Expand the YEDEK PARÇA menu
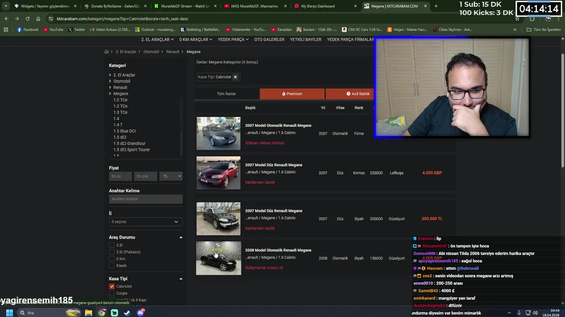The height and width of the screenshot is (317, 565). 233,39
